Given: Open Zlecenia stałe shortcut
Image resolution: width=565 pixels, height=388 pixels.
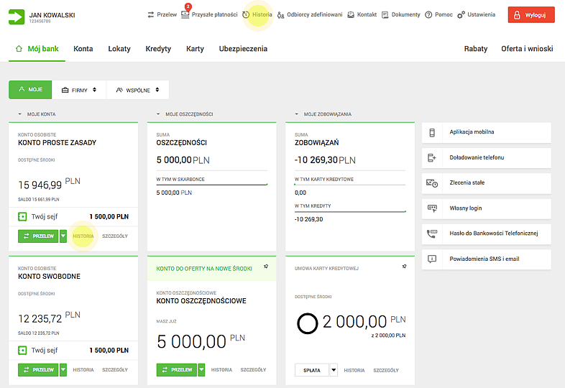Looking at the screenshot, I should coord(487,183).
